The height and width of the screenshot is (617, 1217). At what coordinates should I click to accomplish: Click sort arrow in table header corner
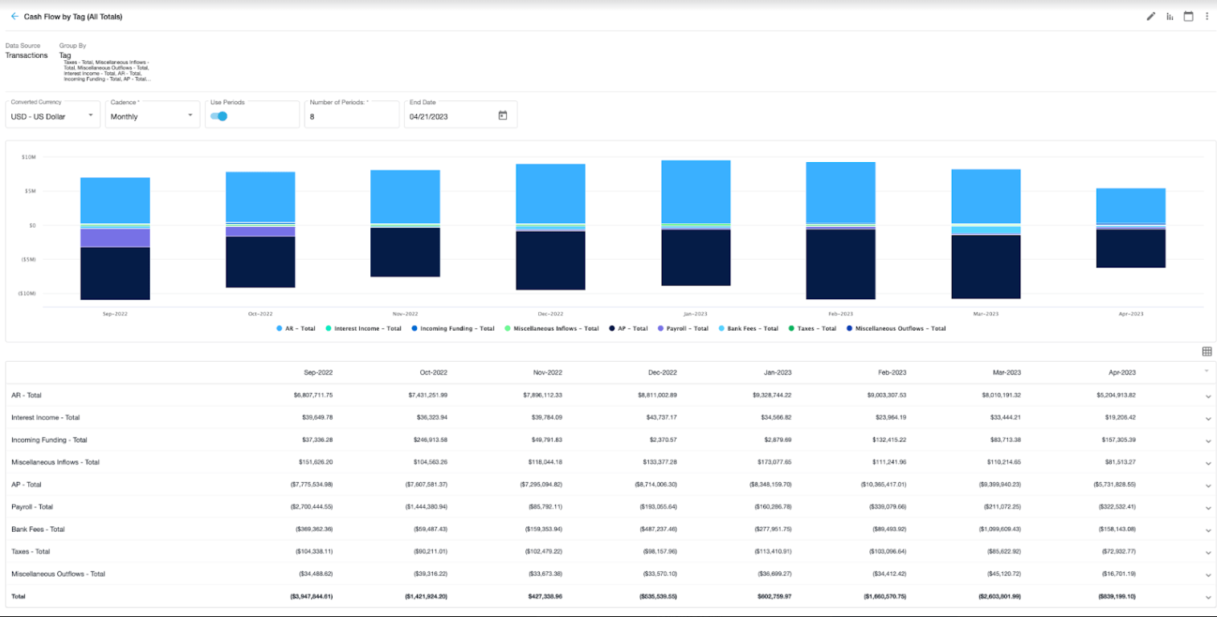pyautogui.click(x=1206, y=371)
